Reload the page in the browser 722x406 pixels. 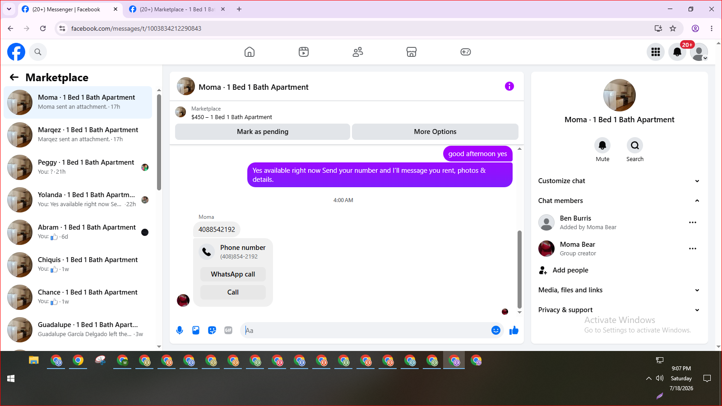coord(43,28)
